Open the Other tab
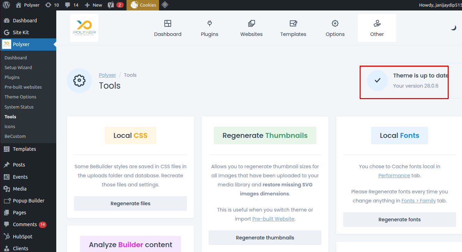Screen dimensions: 462x252 [x=377, y=28]
